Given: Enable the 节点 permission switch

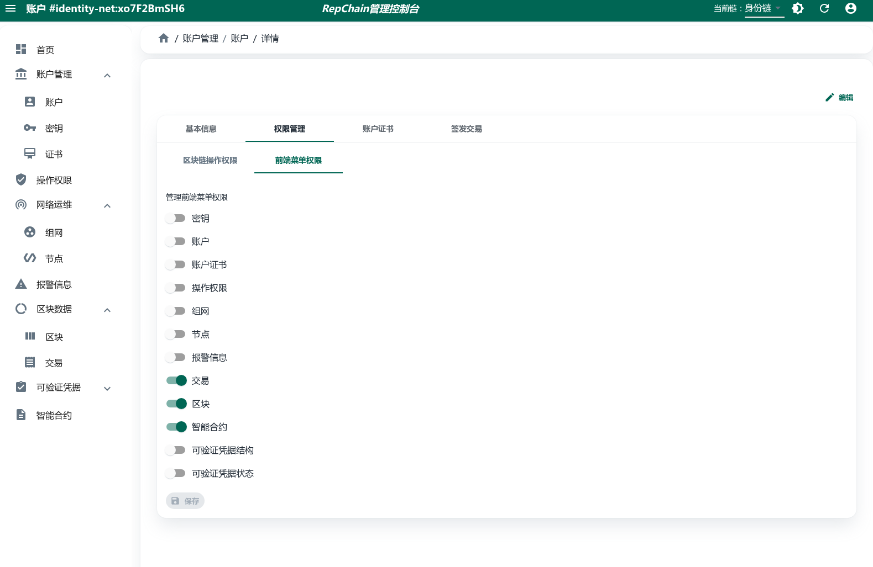Looking at the screenshot, I should 176,334.
